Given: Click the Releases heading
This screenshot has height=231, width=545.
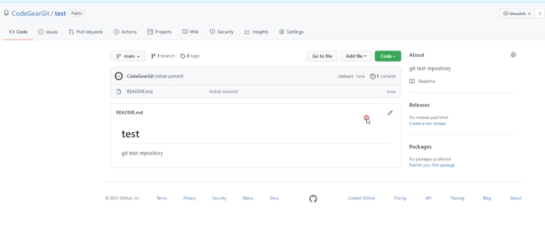Looking at the screenshot, I should tap(419, 105).
